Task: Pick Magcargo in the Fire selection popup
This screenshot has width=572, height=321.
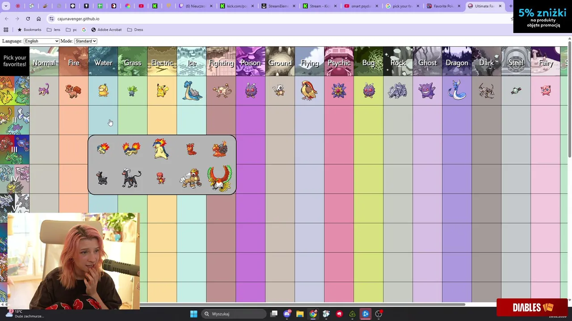Action: (220, 149)
